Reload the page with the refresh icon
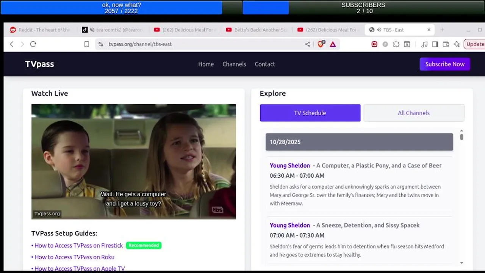The width and height of the screenshot is (485, 273). [x=33, y=44]
